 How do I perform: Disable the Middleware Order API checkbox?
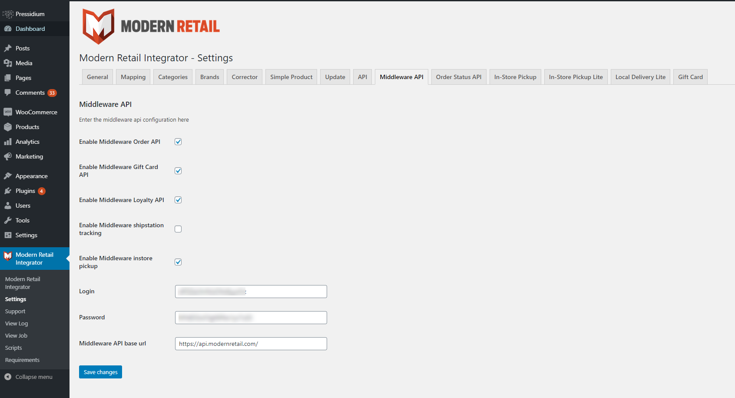(x=178, y=142)
